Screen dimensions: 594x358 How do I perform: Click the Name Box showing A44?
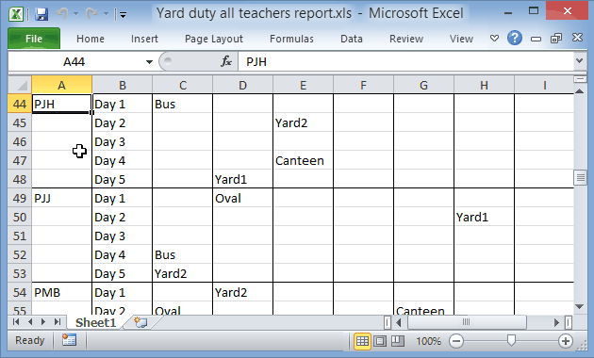click(74, 61)
